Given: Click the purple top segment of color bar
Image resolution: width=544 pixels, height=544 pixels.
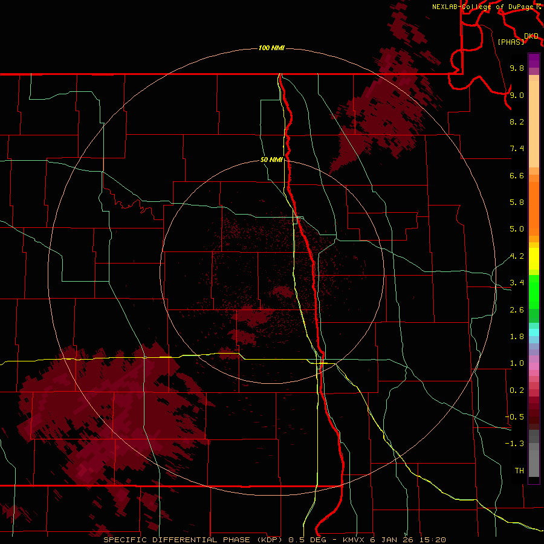Looking at the screenshot, I should pos(534,60).
